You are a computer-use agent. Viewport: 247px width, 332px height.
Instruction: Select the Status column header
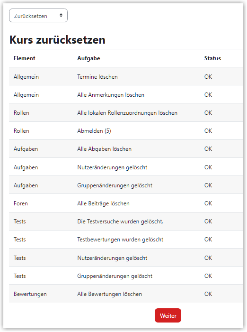pyautogui.click(x=212, y=58)
